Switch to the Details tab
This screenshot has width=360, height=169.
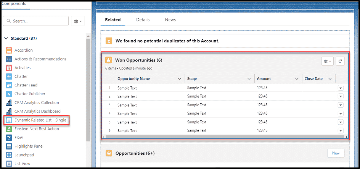coord(143,20)
